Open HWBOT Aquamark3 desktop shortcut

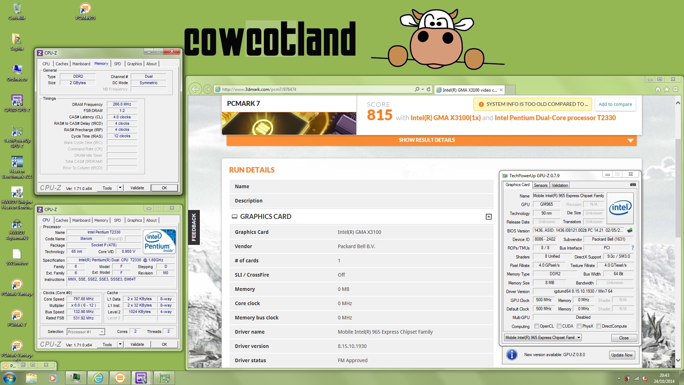click(x=17, y=229)
